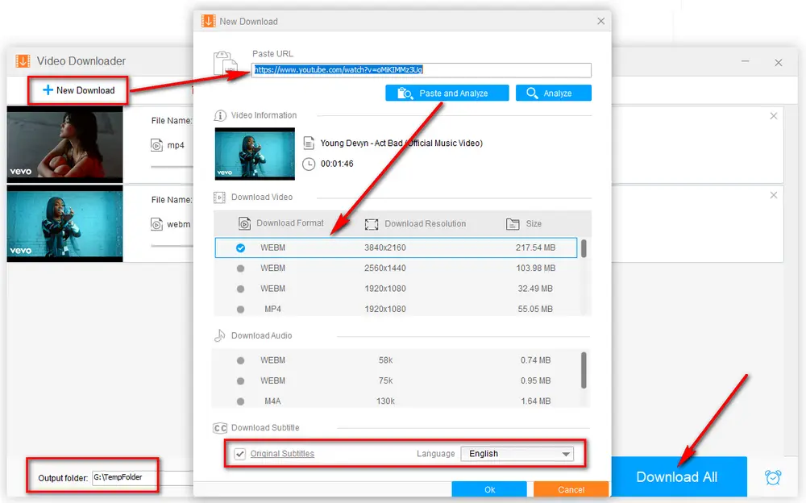Viewport: 806px width, 503px height.
Task: Click the New Download button
Action: (78, 90)
